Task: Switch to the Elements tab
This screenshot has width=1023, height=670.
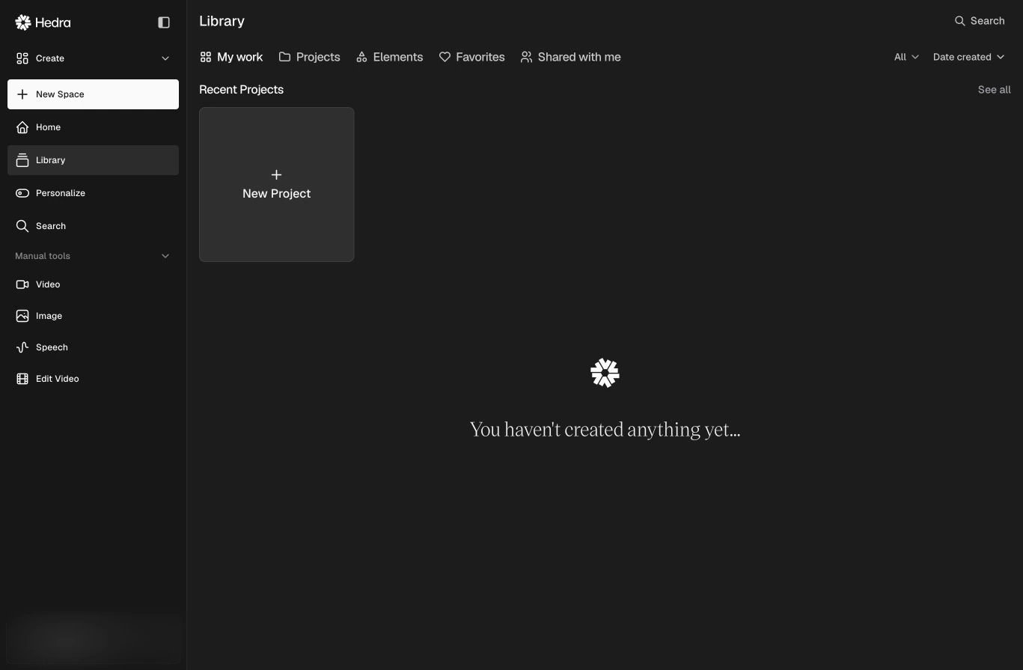Action: 389,57
